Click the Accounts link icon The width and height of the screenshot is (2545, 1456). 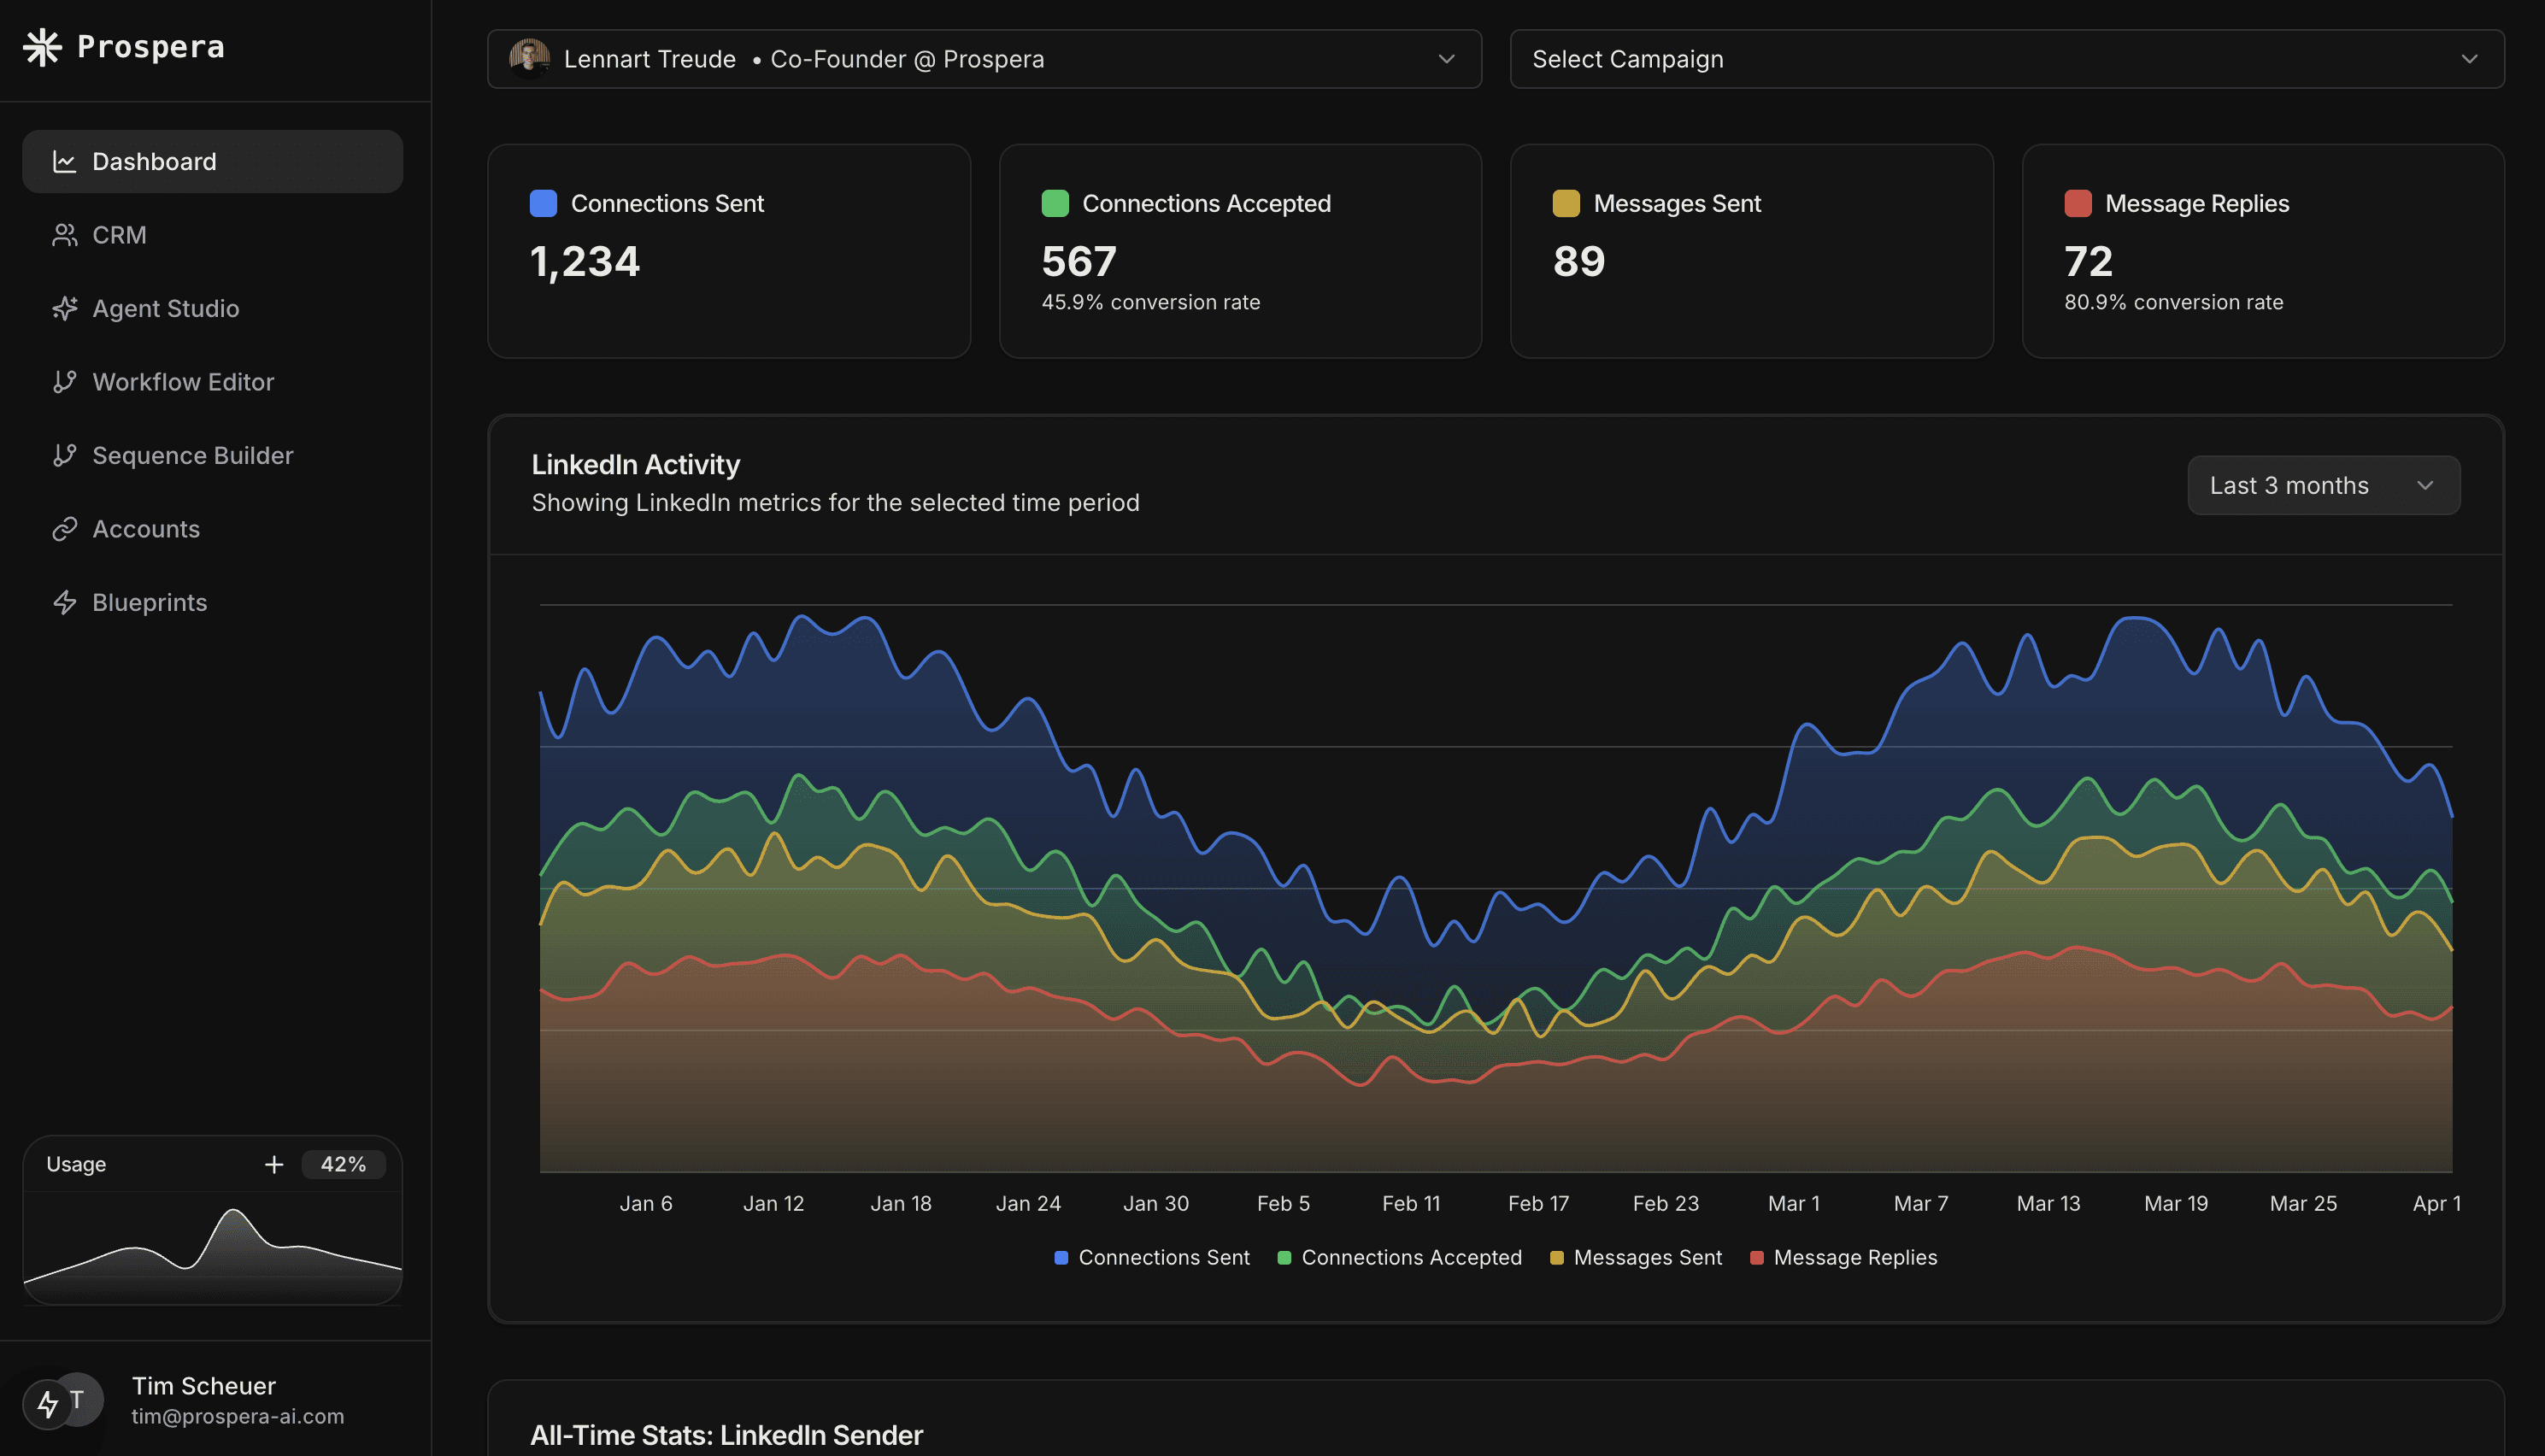click(x=65, y=529)
